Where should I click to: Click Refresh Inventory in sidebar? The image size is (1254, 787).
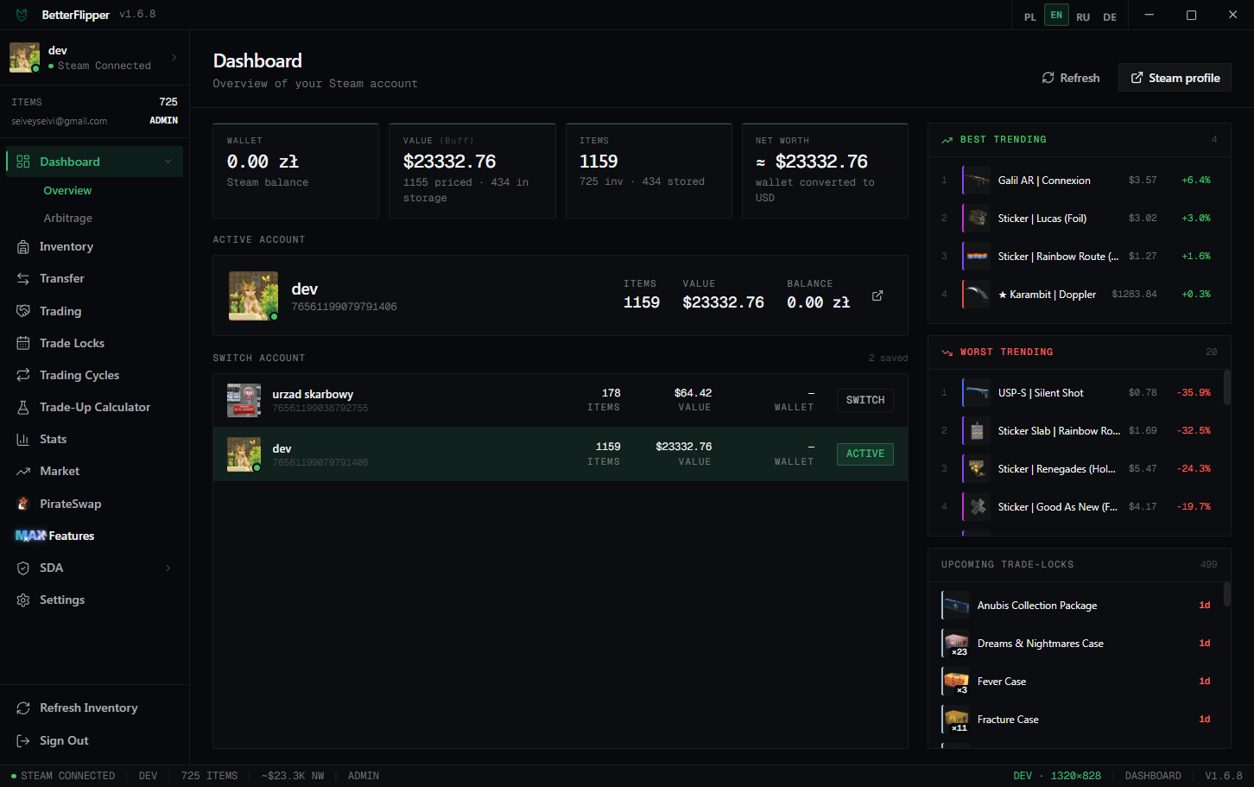click(x=94, y=708)
